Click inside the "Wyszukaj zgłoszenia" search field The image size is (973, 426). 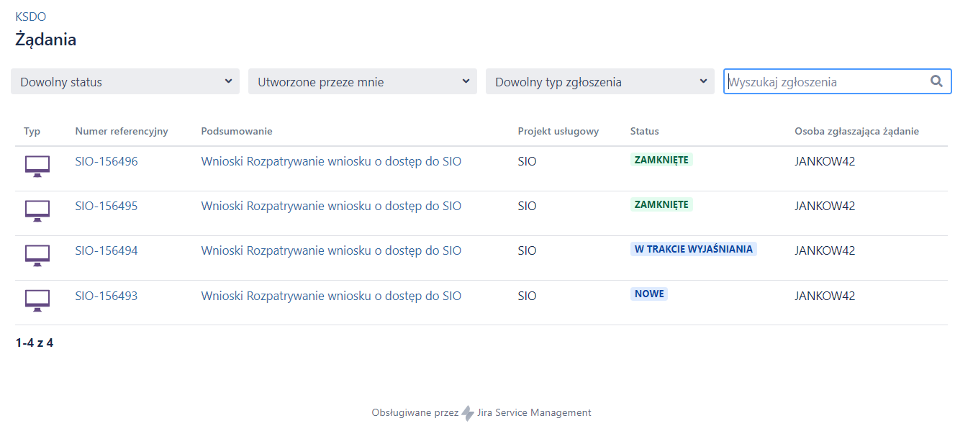828,81
